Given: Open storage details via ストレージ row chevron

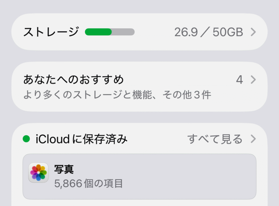Looking at the screenshot, I should 253,32.
